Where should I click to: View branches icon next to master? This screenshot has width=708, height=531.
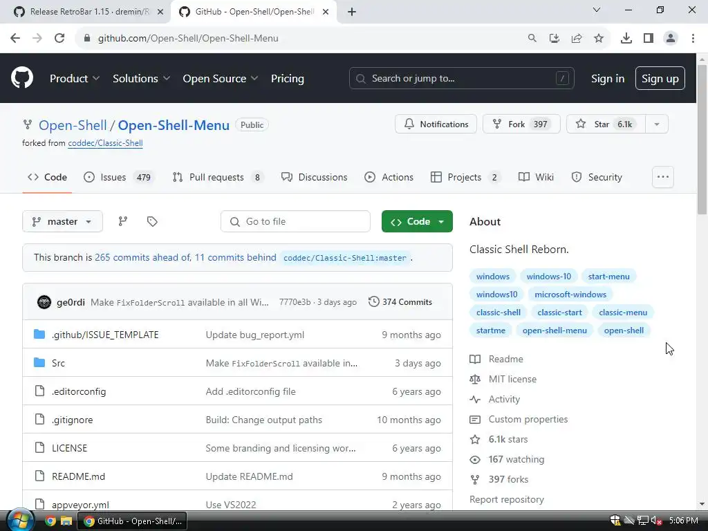point(123,221)
